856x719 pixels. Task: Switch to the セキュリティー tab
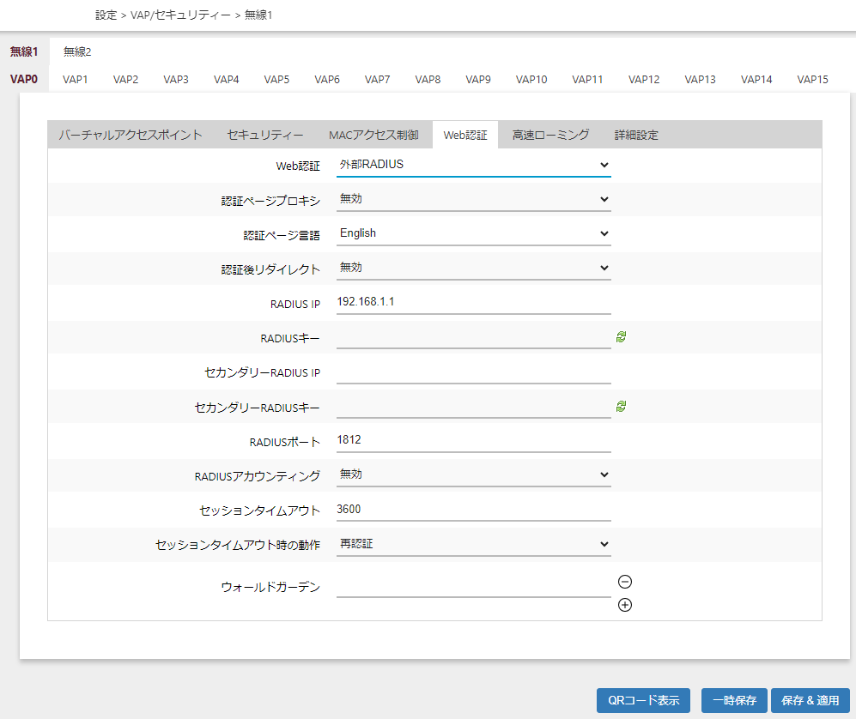tap(265, 135)
